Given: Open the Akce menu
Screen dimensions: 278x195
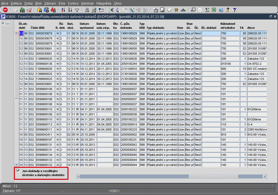Looking at the screenshot, I should (5, 3).
